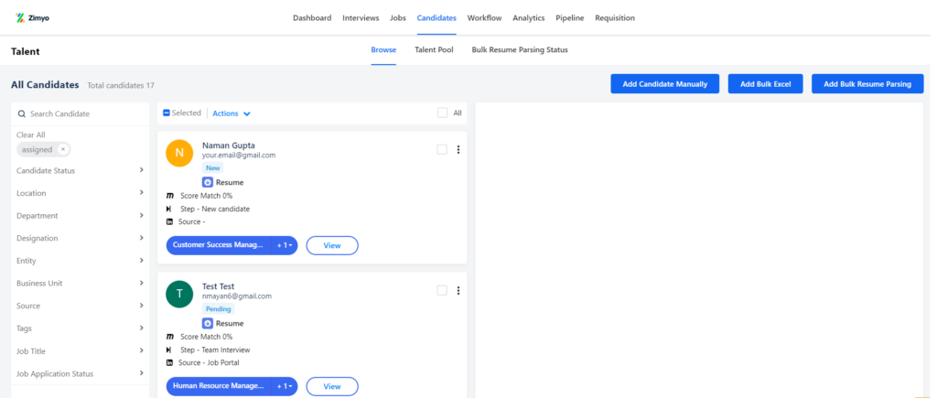Click your.email@gmail.com address
Screen dimensions: 937x398
tap(239, 156)
